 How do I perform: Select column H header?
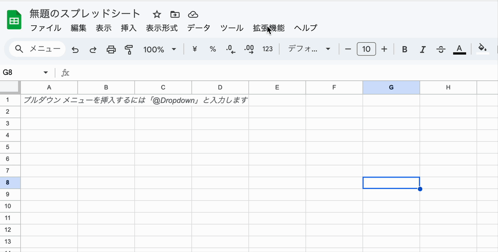tap(448, 88)
